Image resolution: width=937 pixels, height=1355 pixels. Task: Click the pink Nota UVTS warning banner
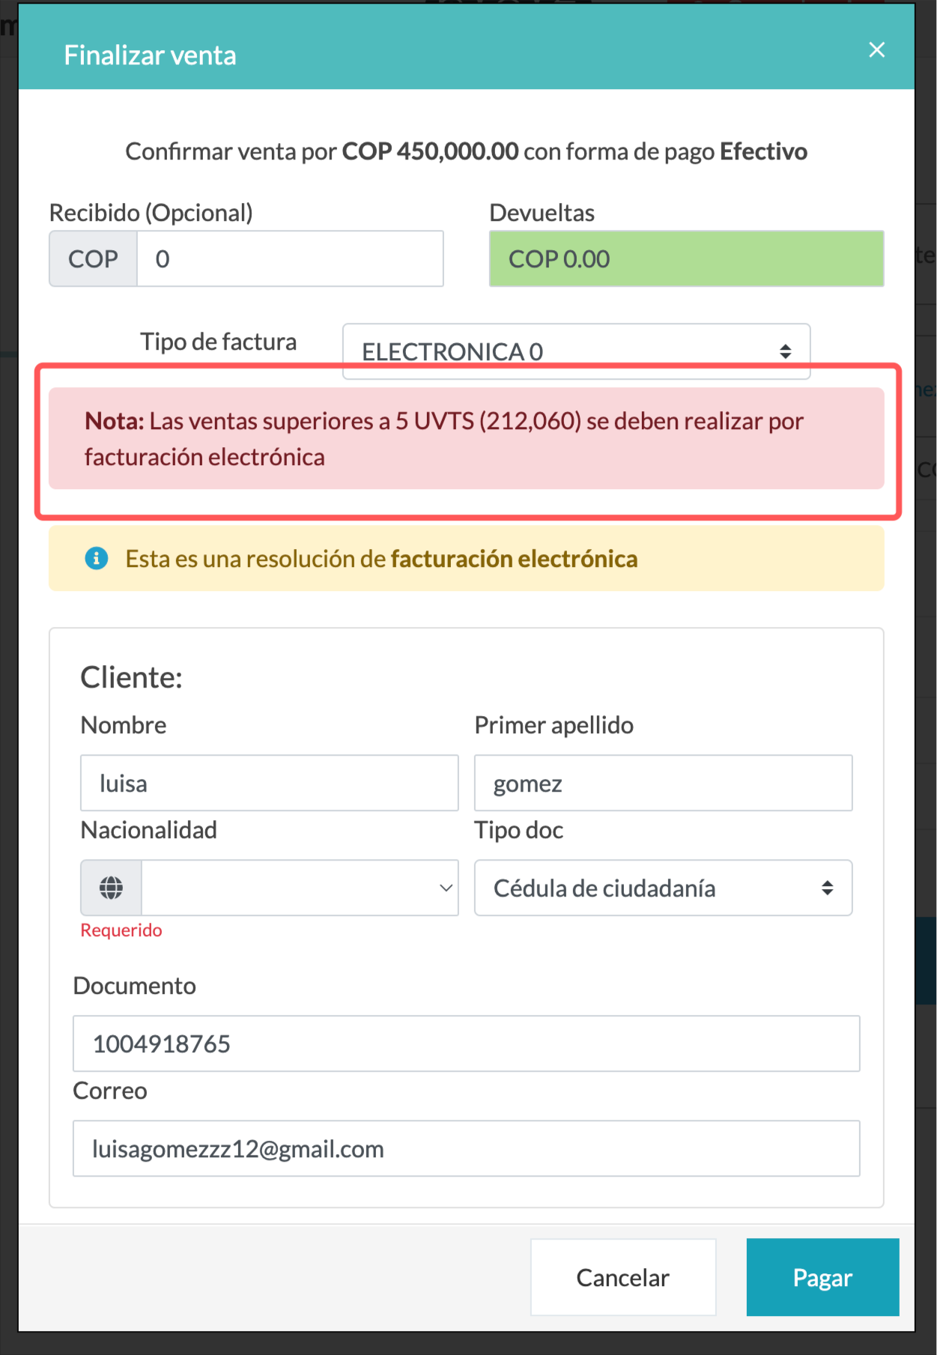(x=466, y=438)
